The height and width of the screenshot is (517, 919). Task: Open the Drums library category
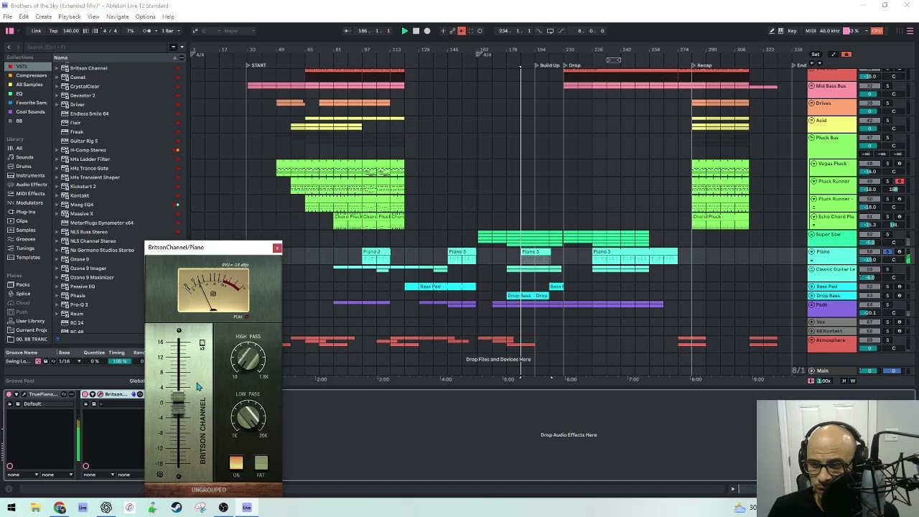24,167
